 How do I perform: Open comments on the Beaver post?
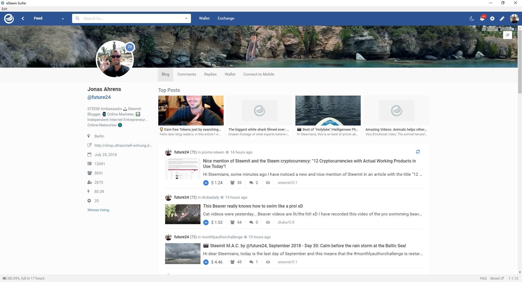[254, 222]
